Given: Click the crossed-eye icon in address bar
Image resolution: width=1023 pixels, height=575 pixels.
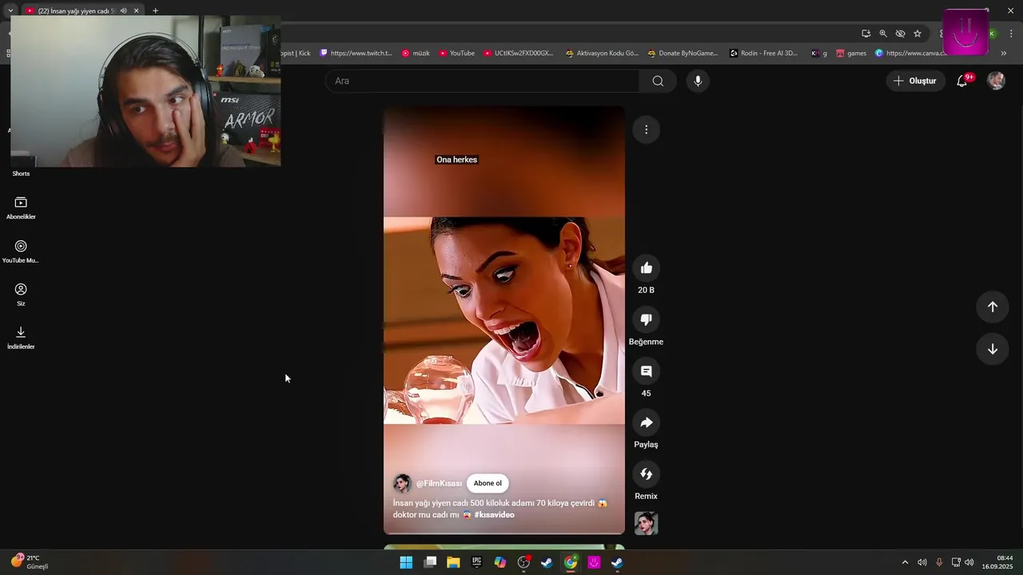Looking at the screenshot, I should 900,34.
